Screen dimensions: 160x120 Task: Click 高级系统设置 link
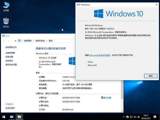pyautogui.click(x=11, y=64)
